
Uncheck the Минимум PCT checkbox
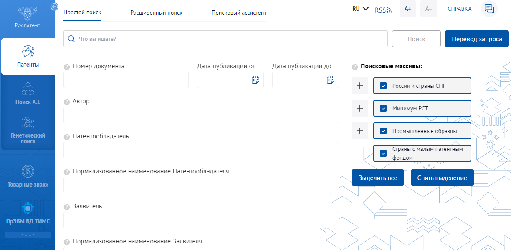(383, 109)
